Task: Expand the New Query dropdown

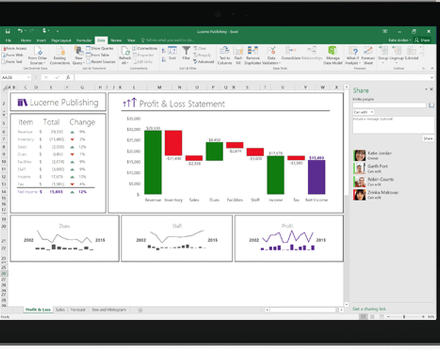Action: click(x=84, y=63)
